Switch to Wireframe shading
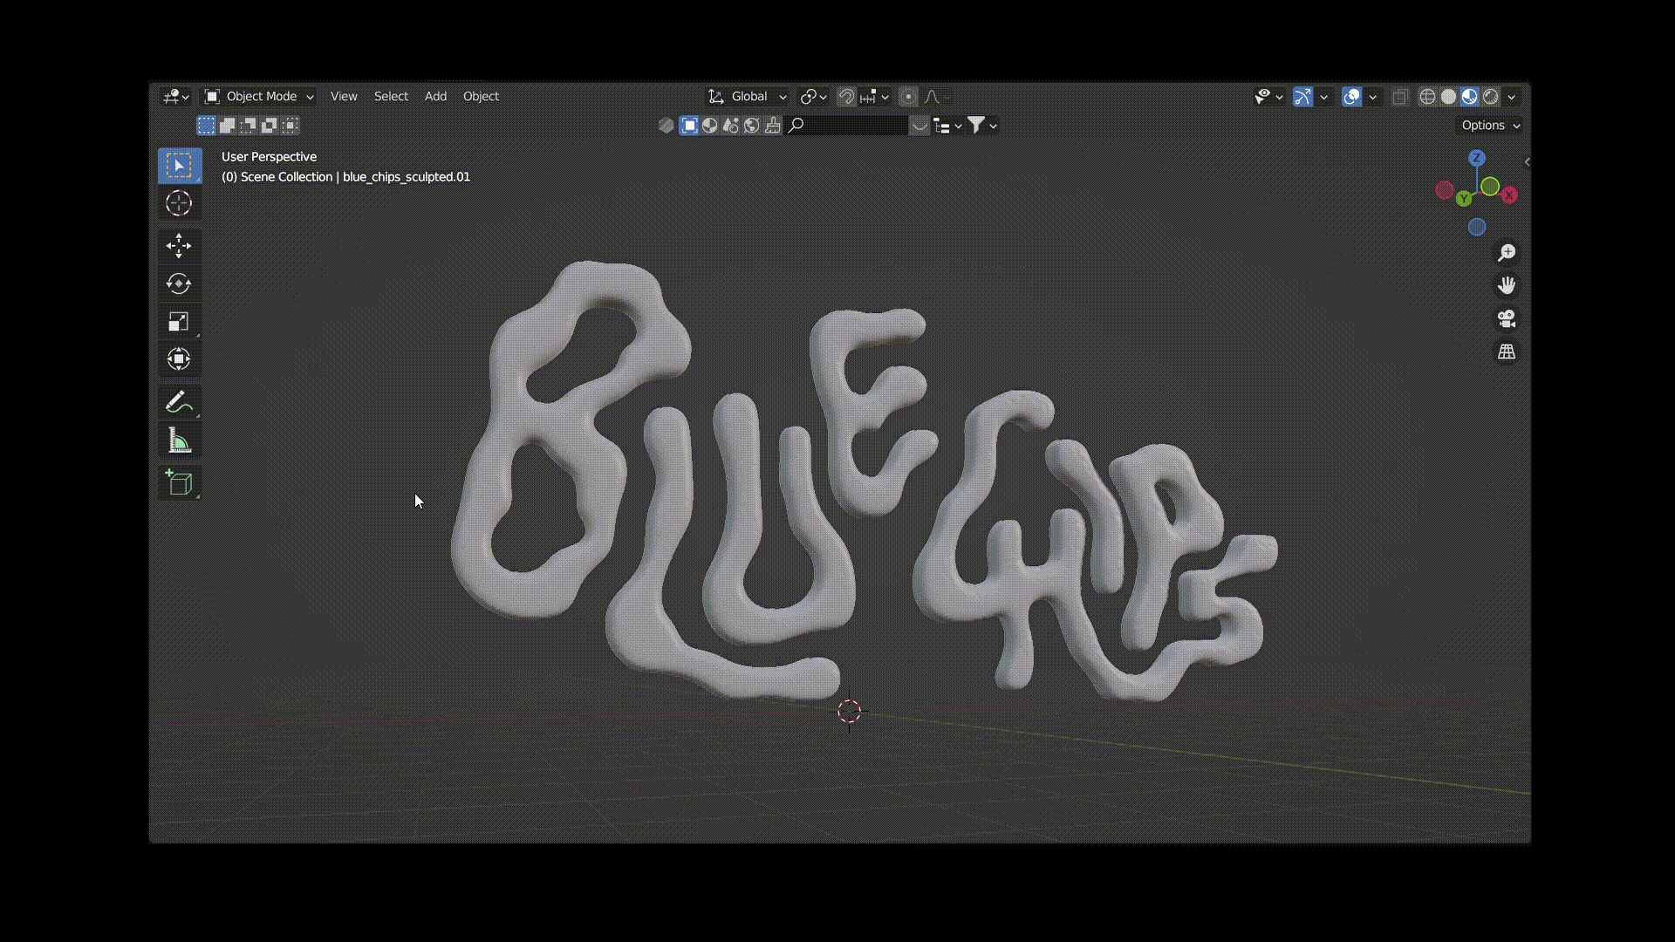The width and height of the screenshot is (1675, 942). pos(1427,97)
